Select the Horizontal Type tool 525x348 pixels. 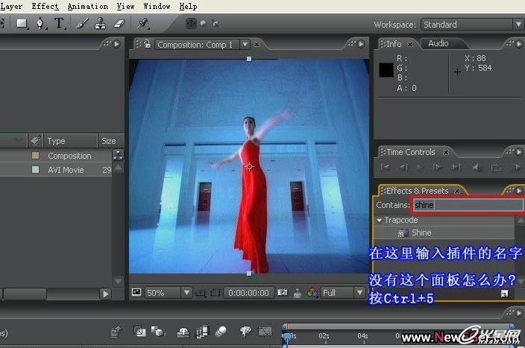pyautogui.click(x=59, y=24)
